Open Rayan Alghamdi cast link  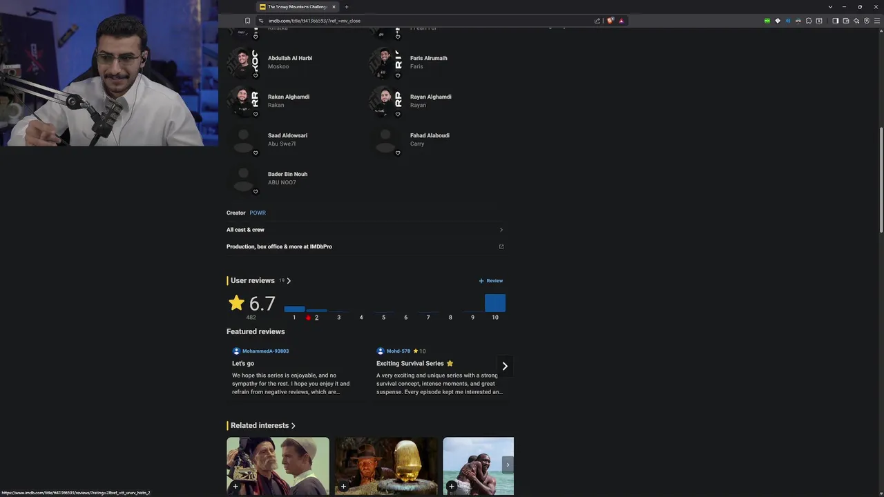[x=431, y=97]
